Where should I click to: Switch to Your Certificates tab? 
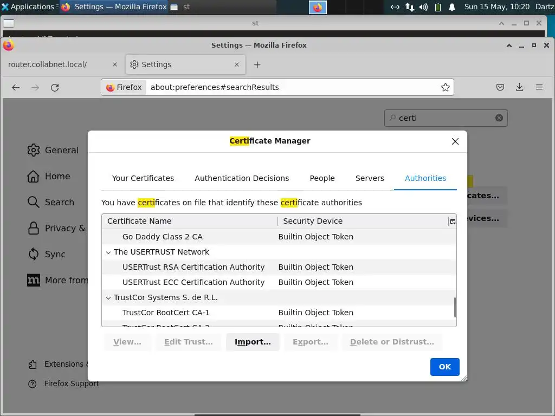[x=143, y=178]
